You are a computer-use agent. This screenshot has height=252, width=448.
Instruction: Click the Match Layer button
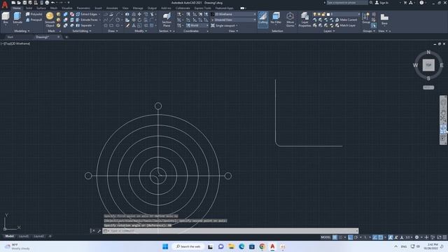345,25
